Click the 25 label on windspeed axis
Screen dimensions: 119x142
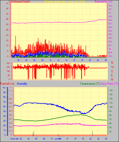[x=7, y=30]
